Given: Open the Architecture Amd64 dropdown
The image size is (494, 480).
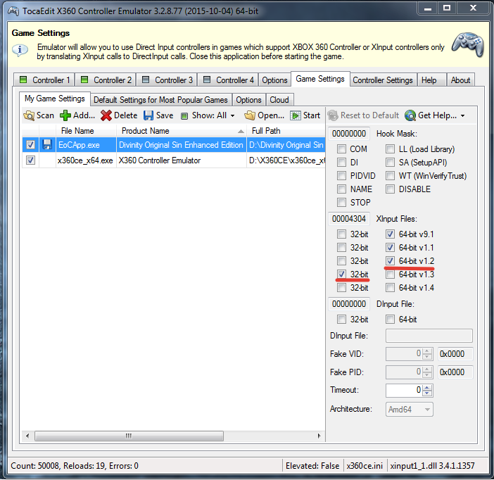Looking at the screenshot, I should point(410,410).
